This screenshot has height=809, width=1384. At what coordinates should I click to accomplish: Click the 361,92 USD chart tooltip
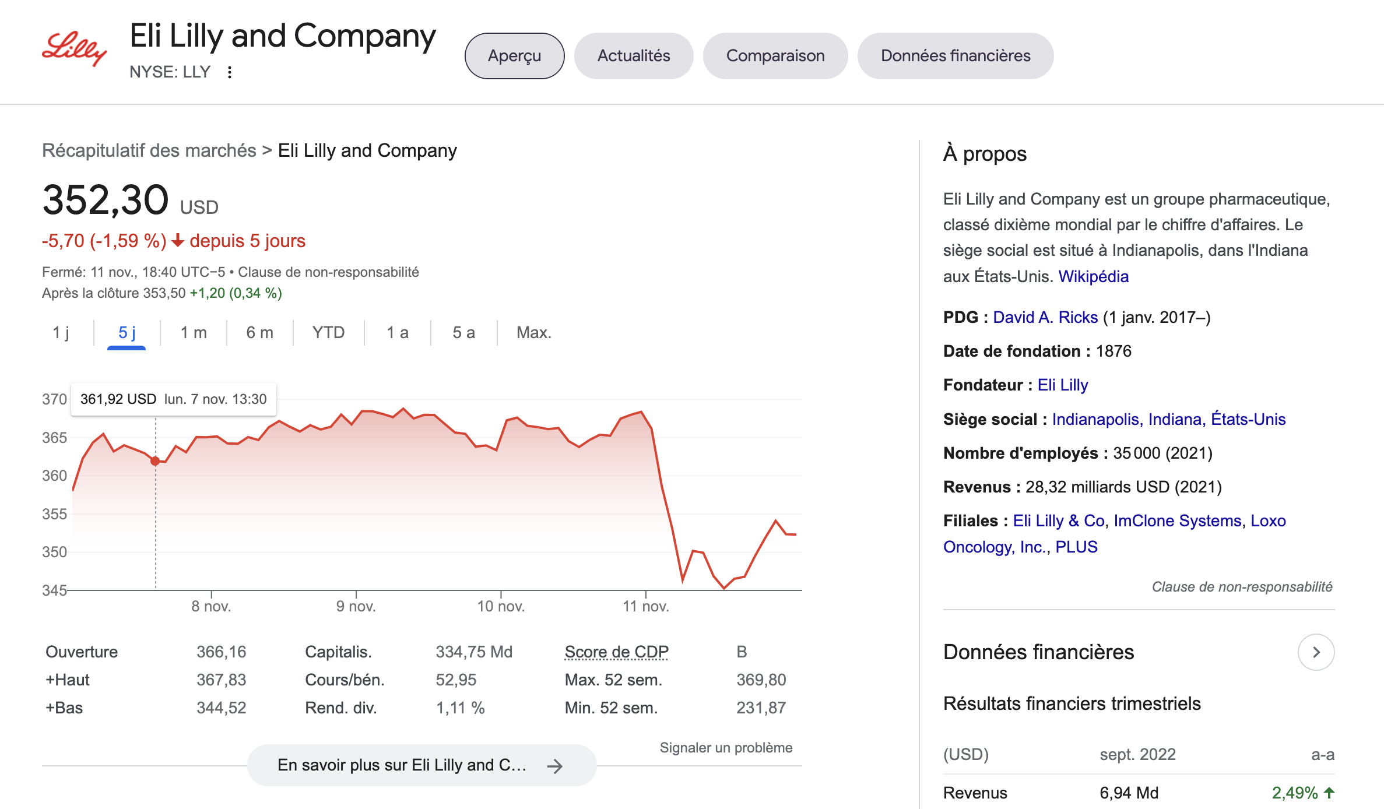pos(173,399)
